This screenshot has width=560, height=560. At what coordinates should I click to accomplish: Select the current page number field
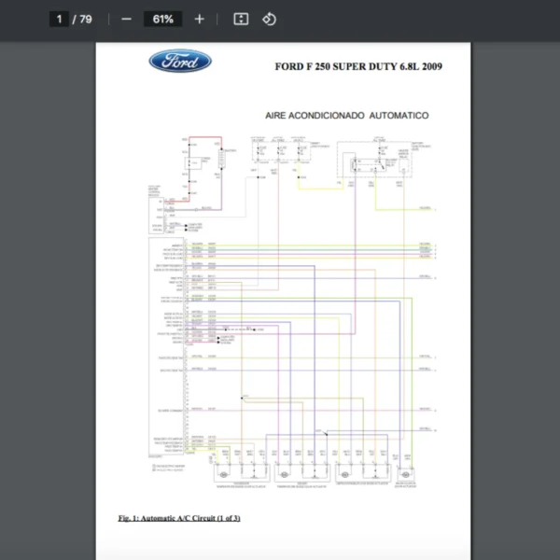click(59, 19)
